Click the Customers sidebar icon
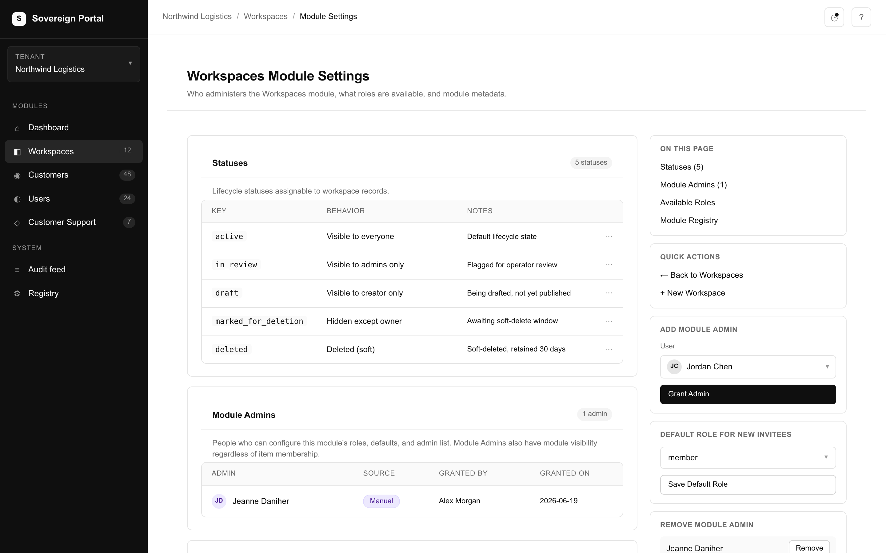Screen dimensions: 886x553 tap(17, 175)
